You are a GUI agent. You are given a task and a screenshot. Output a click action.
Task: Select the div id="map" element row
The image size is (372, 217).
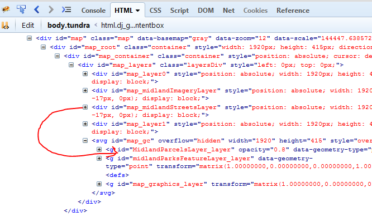[204, 38]
